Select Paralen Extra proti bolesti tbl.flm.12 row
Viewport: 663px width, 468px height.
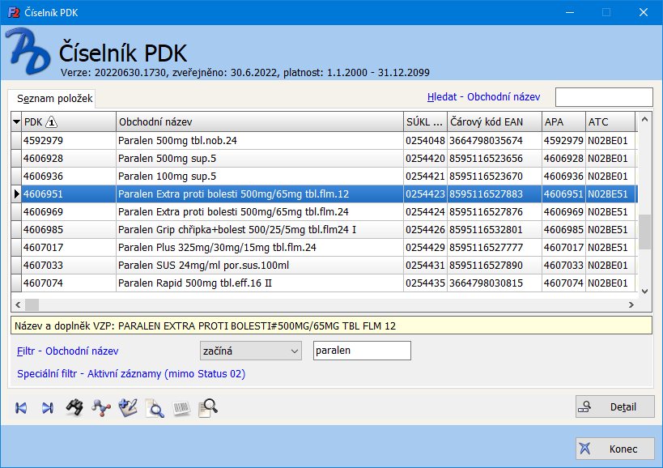[325, 194]
